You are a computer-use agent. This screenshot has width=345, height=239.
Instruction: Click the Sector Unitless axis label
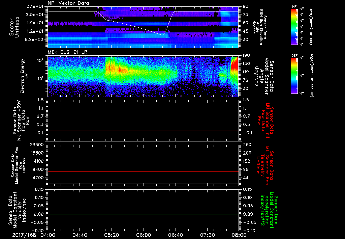(13, 26)
